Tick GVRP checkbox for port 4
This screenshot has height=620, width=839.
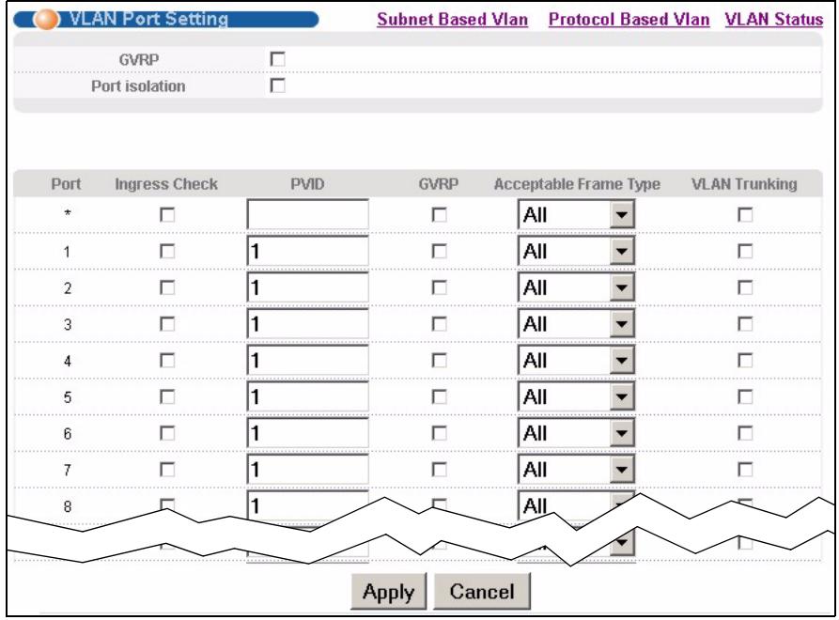tap(440, 360)
